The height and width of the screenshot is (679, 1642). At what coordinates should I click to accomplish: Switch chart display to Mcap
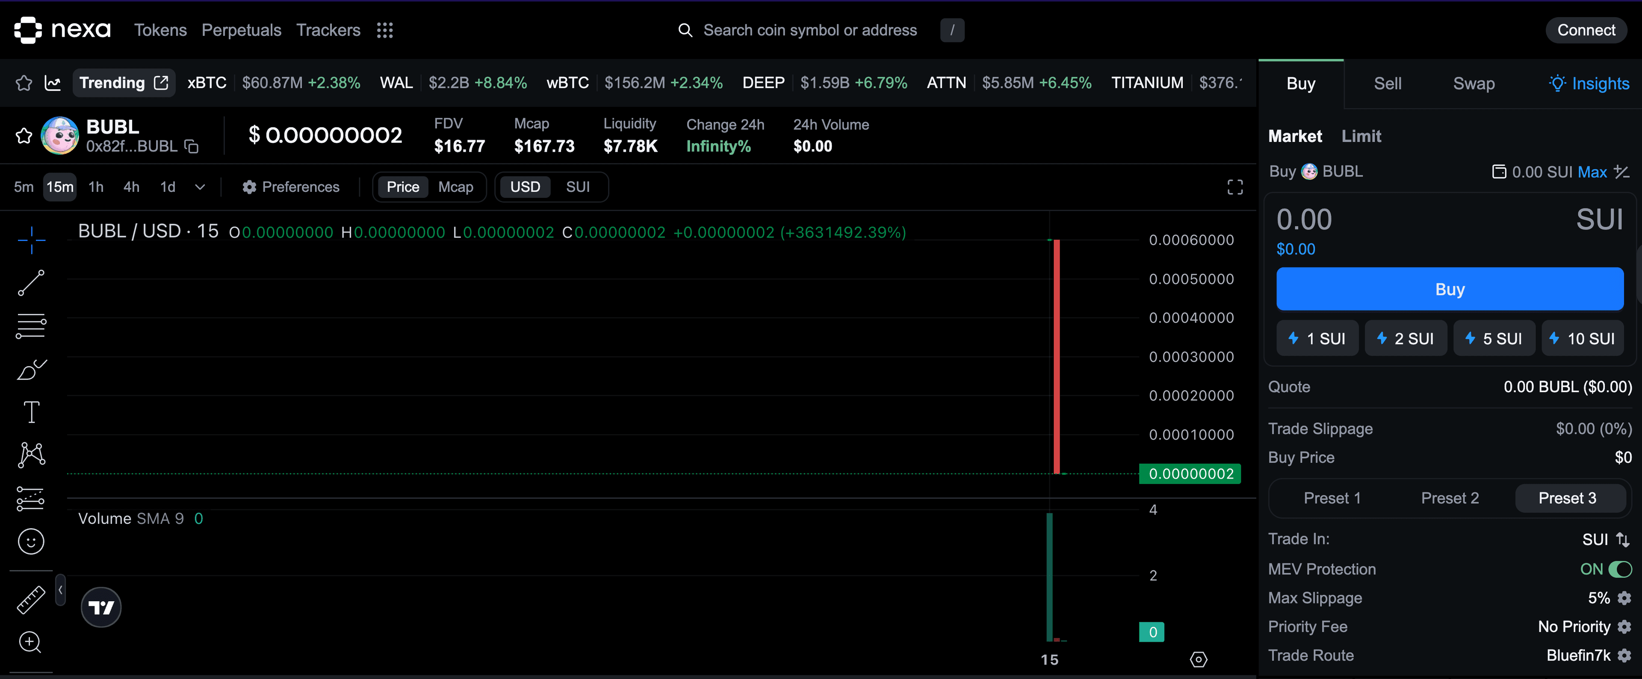click(x=455, y=187)
